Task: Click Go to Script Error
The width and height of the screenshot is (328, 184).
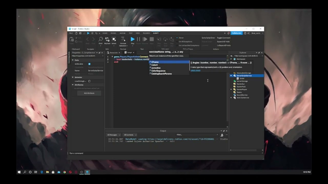Action: click(x=208, y=38)
